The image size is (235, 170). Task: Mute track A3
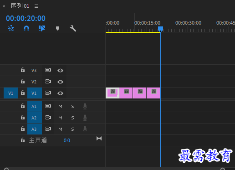click(60, 129)
